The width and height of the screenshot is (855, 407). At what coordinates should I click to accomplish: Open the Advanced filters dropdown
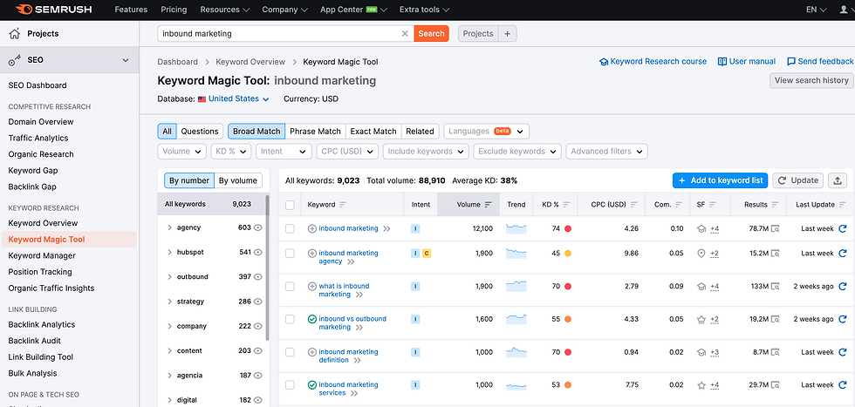point(607,152)
